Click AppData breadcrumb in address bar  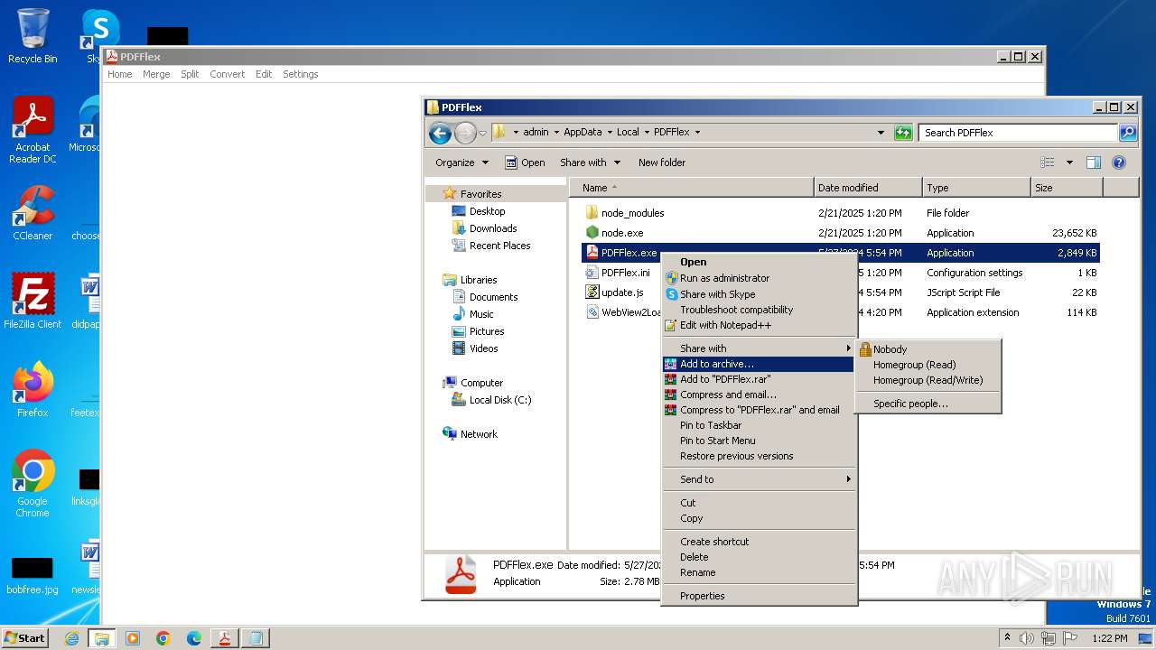[x=583, y=132]
